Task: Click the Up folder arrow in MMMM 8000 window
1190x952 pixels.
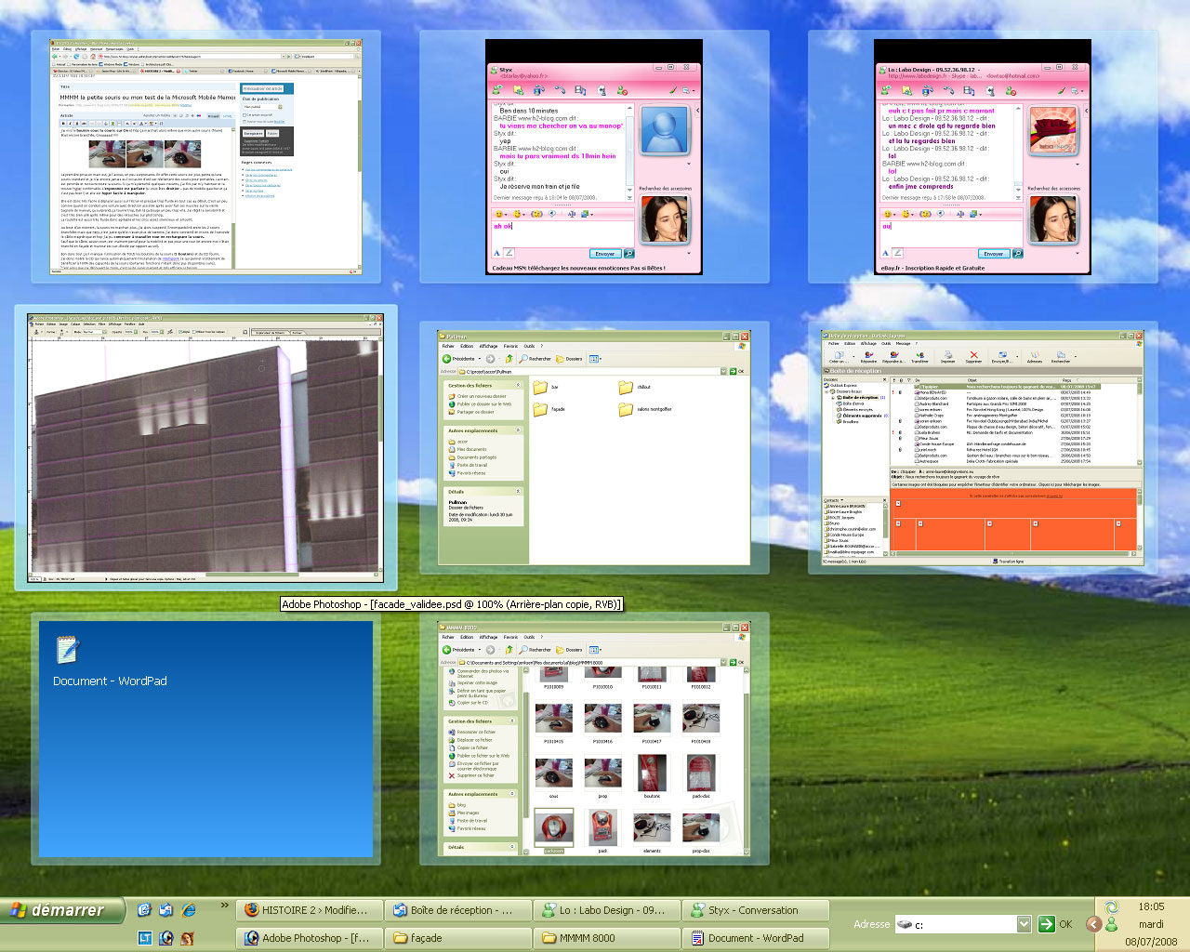Action: coord(509,650)
